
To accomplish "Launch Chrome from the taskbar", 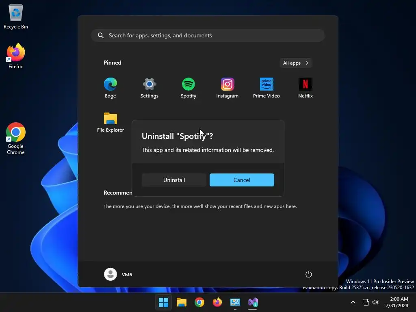I will 199,302.
